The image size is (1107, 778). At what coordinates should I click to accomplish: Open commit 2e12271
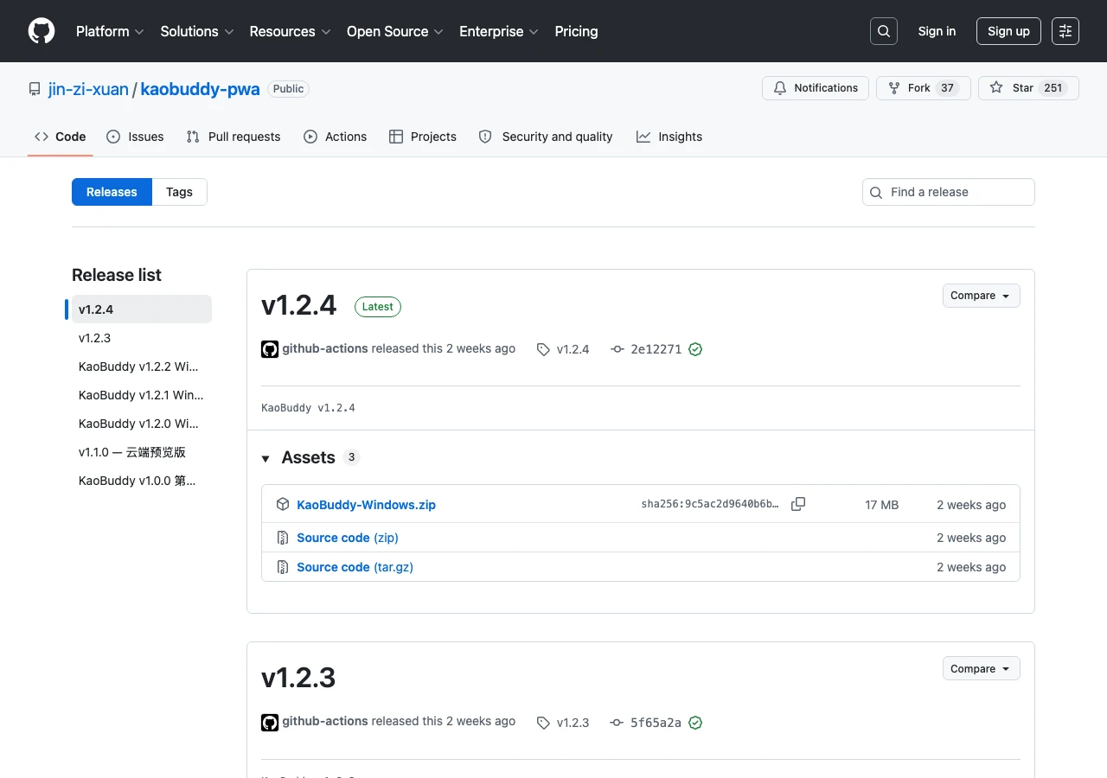[656, 349]
